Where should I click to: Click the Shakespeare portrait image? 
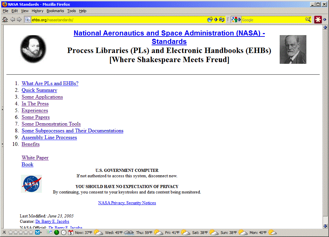coord(33,49)
